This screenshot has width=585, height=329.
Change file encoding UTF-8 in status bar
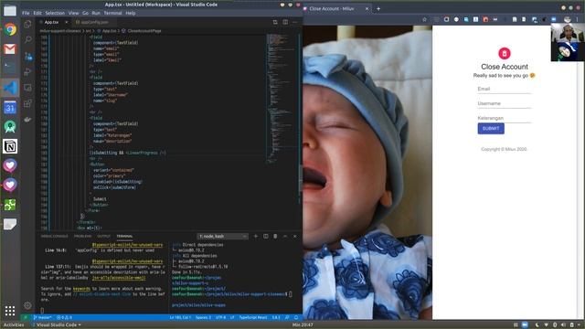coord(221,317)
